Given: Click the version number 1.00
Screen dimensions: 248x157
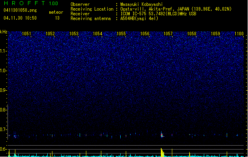Looking at the screenshot, I should pos(53,4).
